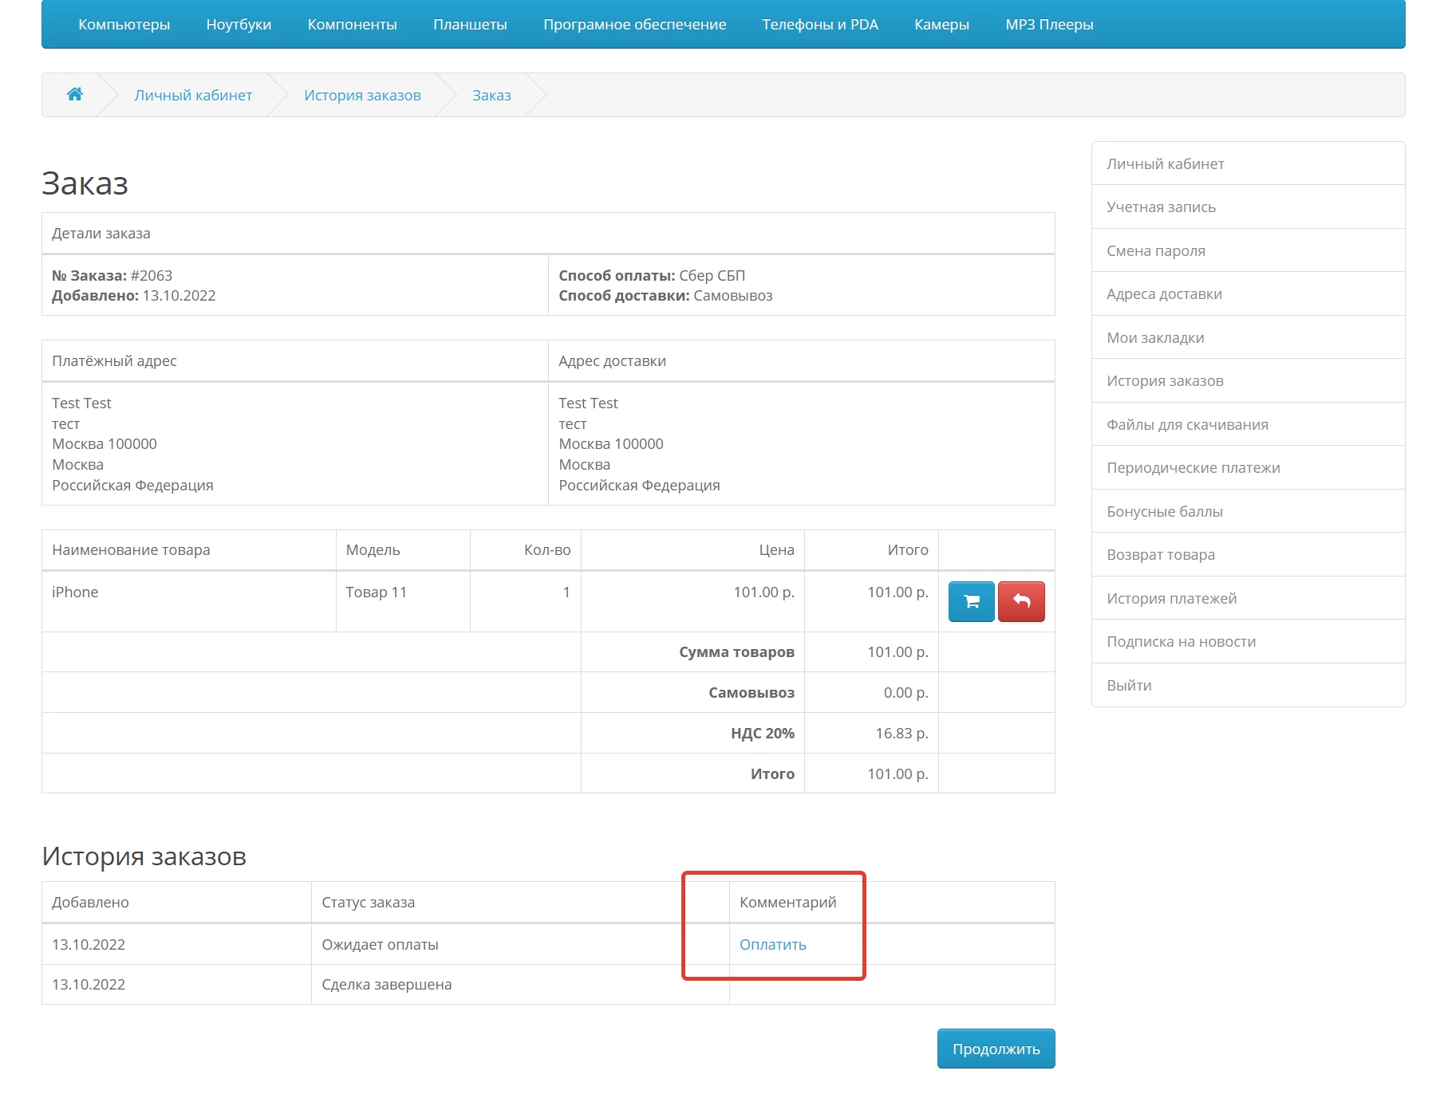The image size is (1448, 1098).
Task: Go to Личный кабинет breadcrumb
Action: pos(193,95)
